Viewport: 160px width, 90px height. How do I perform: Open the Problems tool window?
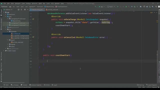[x=15, y=85]
